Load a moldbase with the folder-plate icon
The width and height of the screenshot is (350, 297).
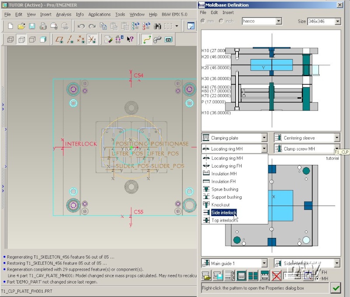[206, 276]
